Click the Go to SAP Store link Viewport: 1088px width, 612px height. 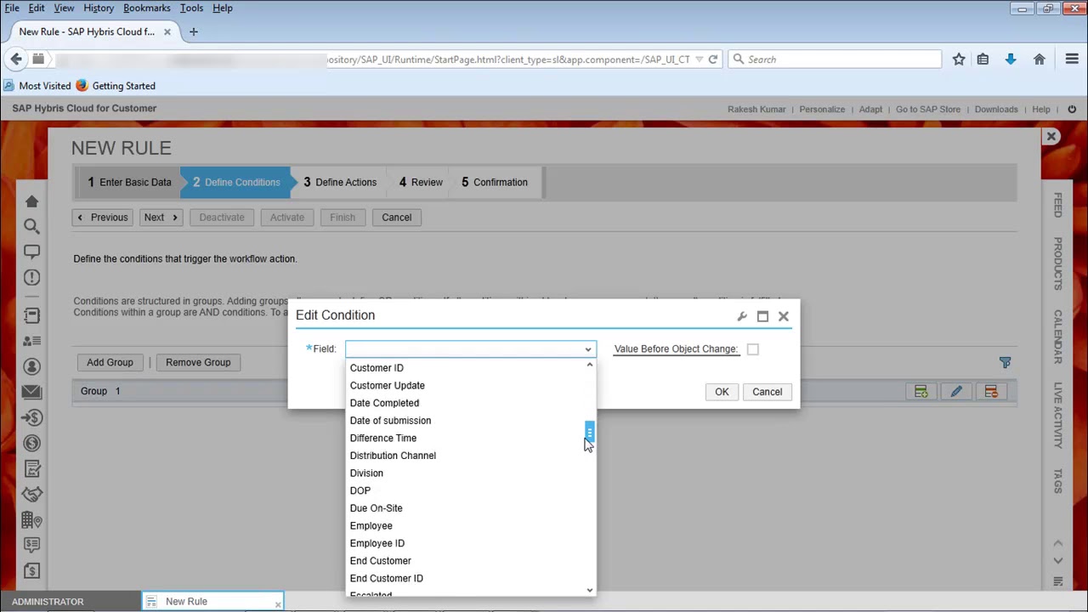(927, 109)
